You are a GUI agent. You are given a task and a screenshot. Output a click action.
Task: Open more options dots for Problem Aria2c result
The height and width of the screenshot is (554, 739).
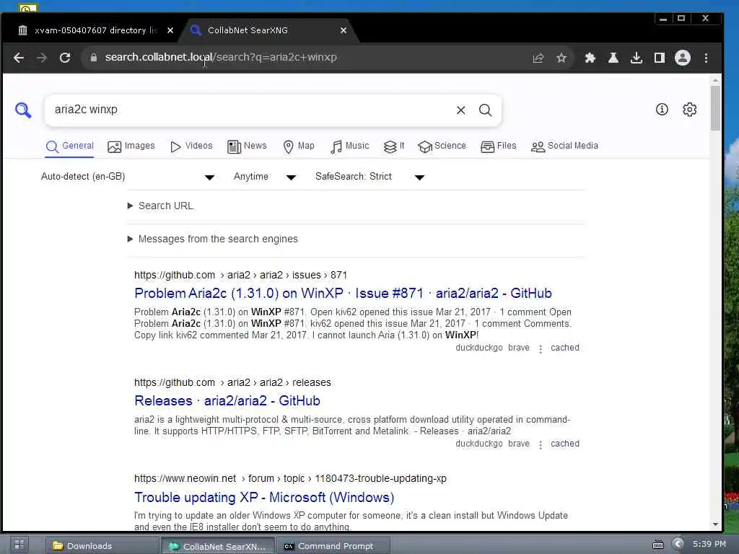(x=540, y=349)
